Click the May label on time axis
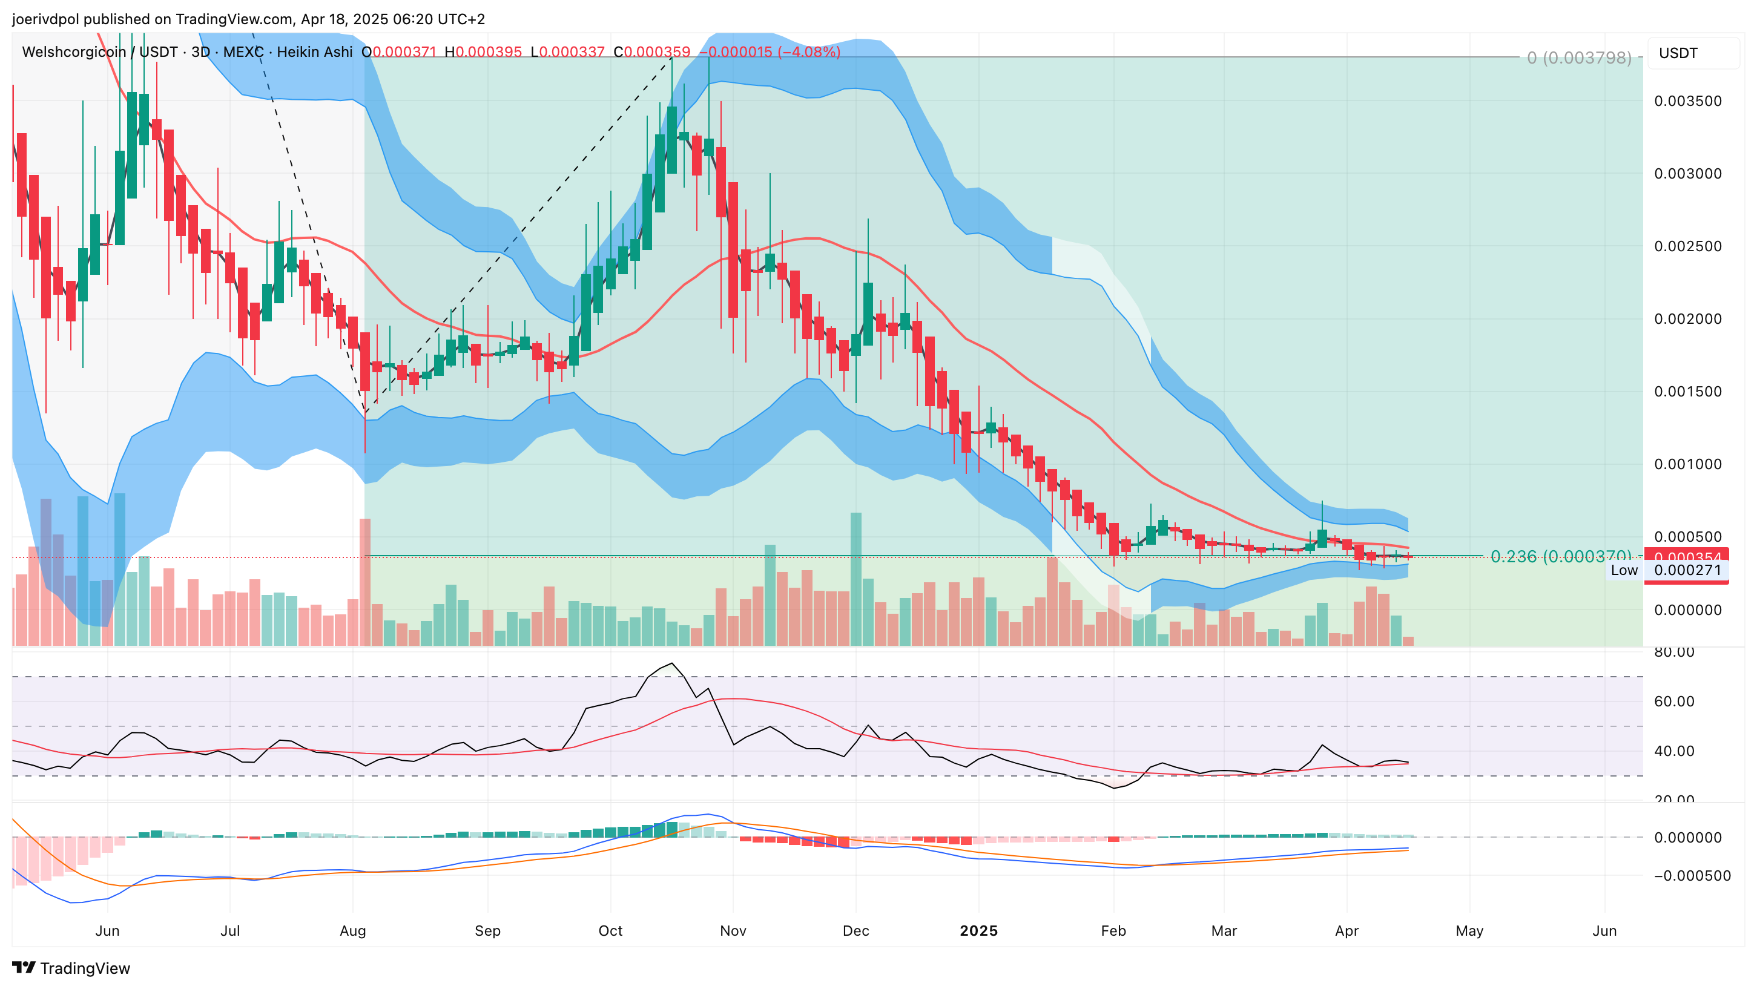 1470,931
